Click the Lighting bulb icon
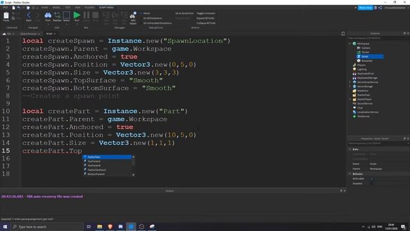This screenshot has width=410, height=231. click(x=354, y=69)
